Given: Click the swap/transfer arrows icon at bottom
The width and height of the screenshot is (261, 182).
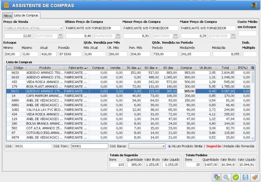Looking at the screenshot, I should point(217,177).
